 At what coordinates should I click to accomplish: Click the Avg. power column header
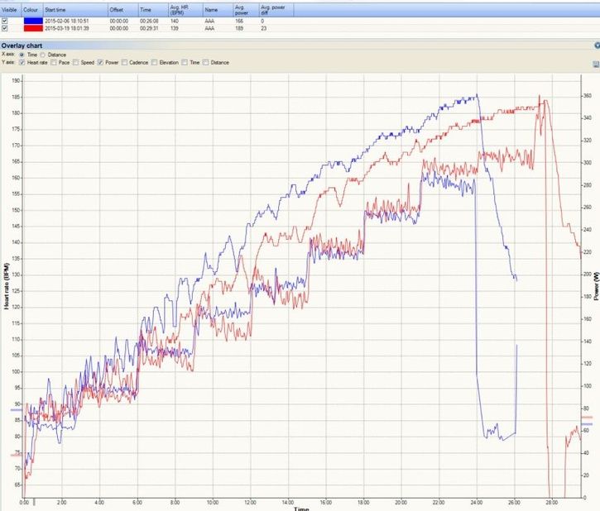[x=242, y=9]
